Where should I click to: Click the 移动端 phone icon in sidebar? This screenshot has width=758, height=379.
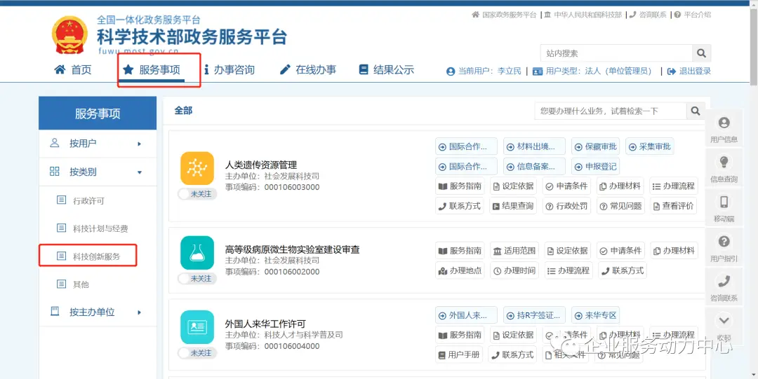(x=724, y=208)
